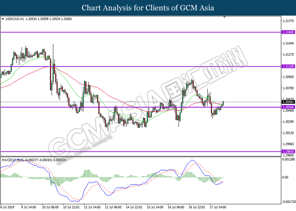The height and width of the screenshot is (211, 296).
Task: Click the 16 Jul 22:01 time axis label
Action: click(x=197, y=207)
